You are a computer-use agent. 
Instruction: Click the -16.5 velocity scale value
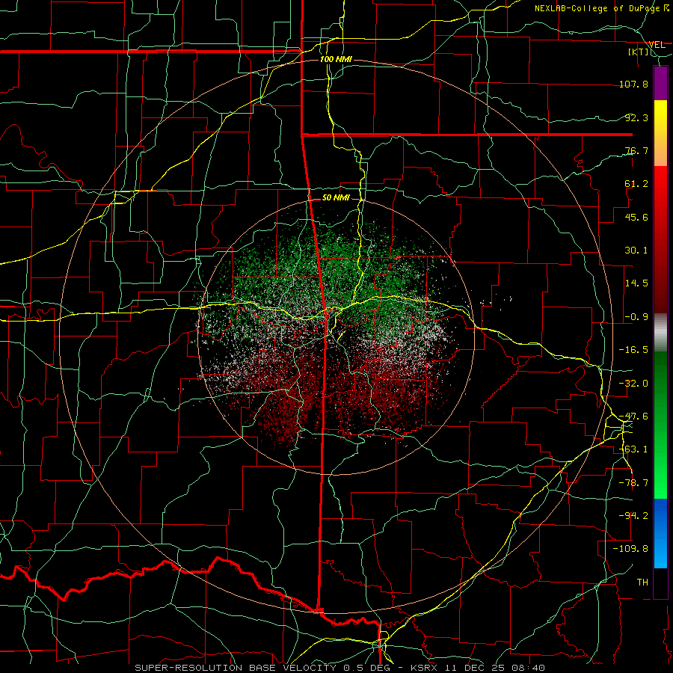coord(633,350)
